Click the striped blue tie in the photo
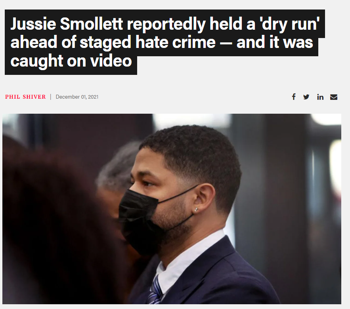The height and width of the screenshot is (309, 350). coord(155,290)
